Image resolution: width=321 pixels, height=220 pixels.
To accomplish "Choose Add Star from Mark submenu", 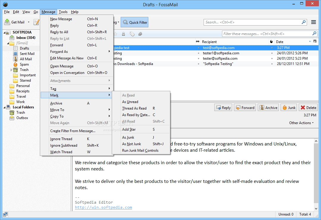I will point(129,129).
